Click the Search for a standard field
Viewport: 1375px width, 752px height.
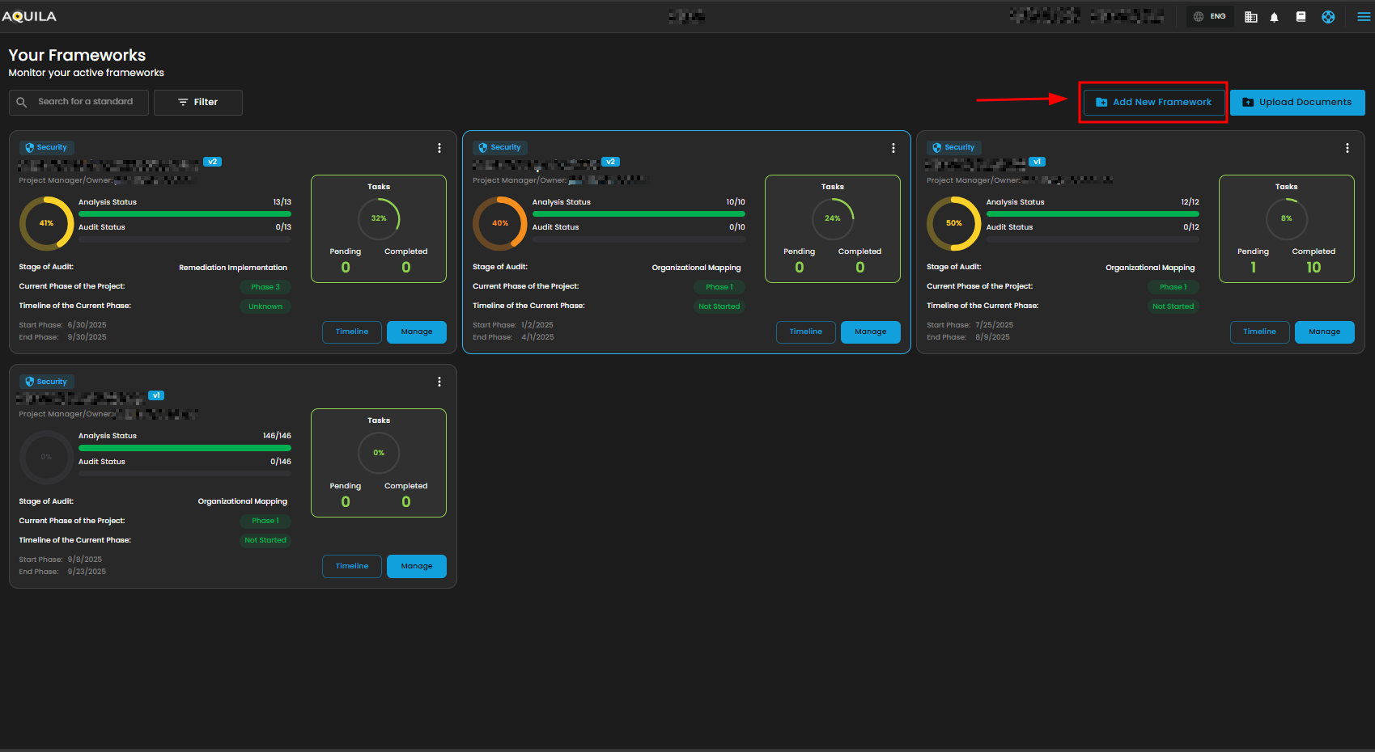click(86, 102)
